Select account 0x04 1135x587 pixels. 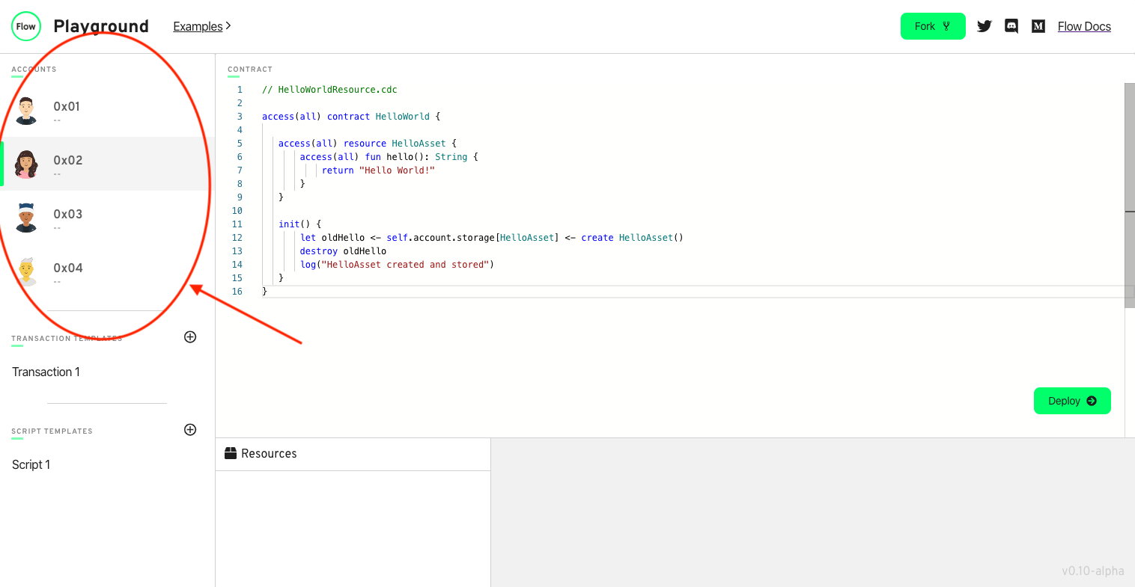[107, 271]
